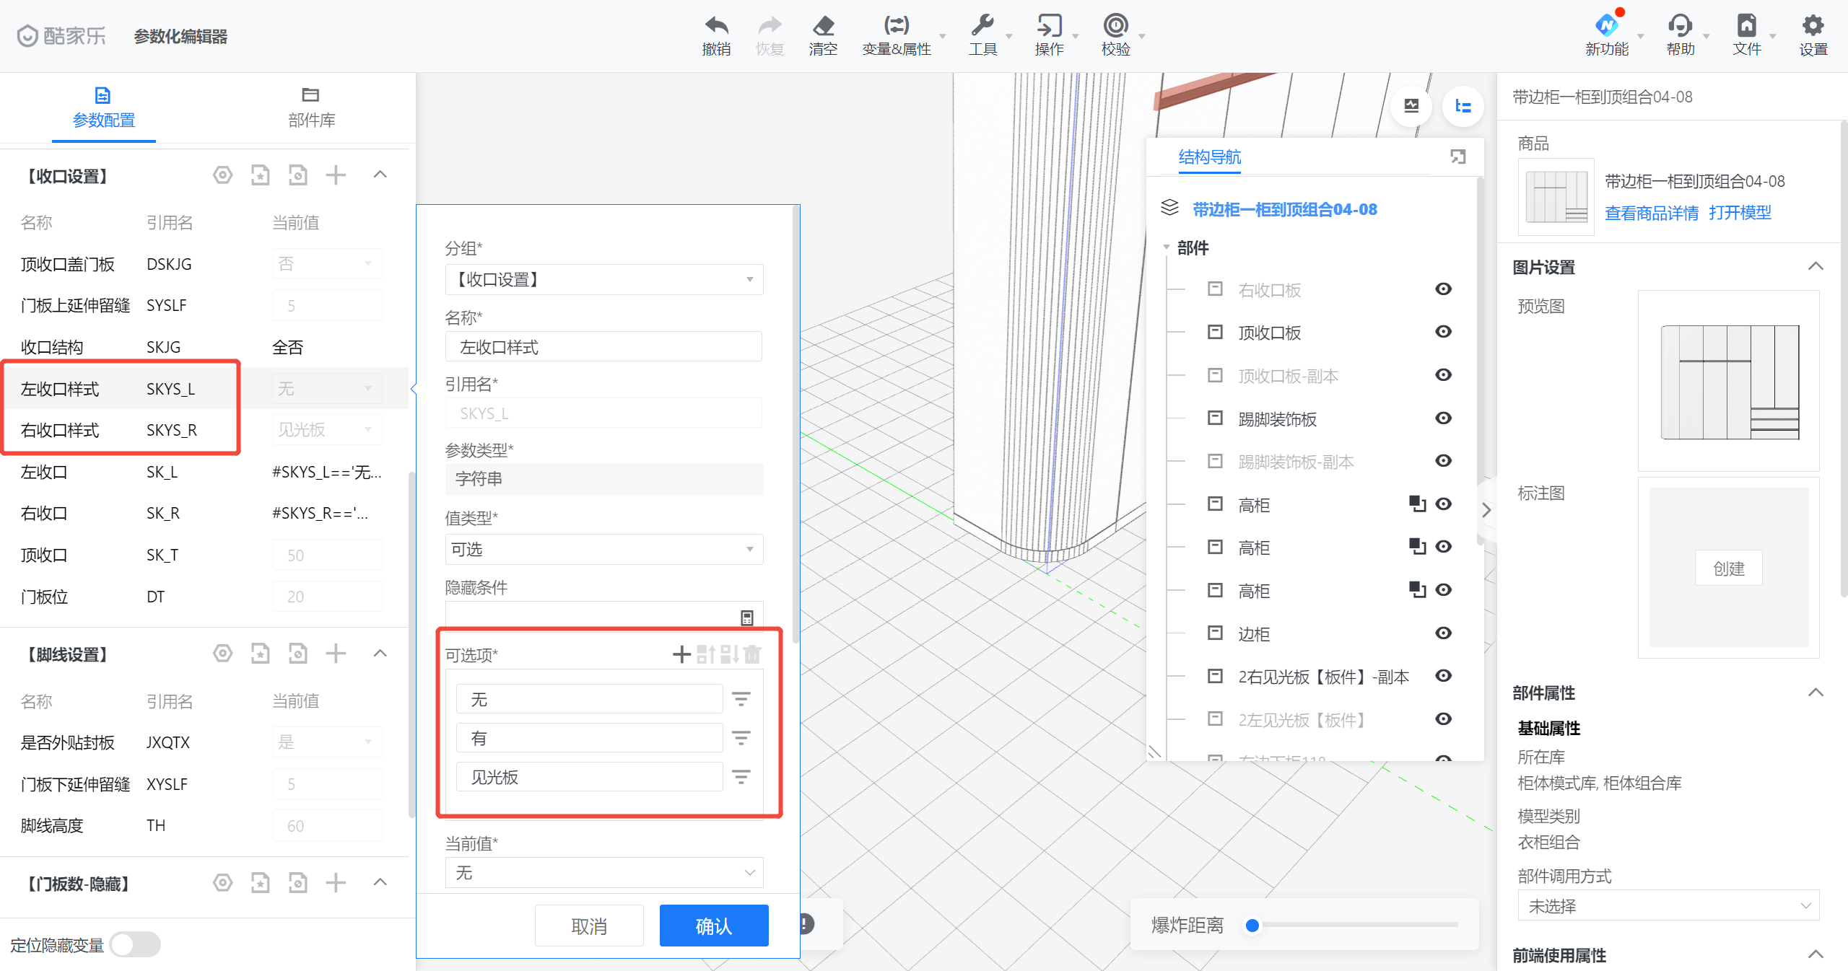Click the plus icon in 【收口设置】 header
The height and width of the screenshot is (971, 1848).
point(336,175)
